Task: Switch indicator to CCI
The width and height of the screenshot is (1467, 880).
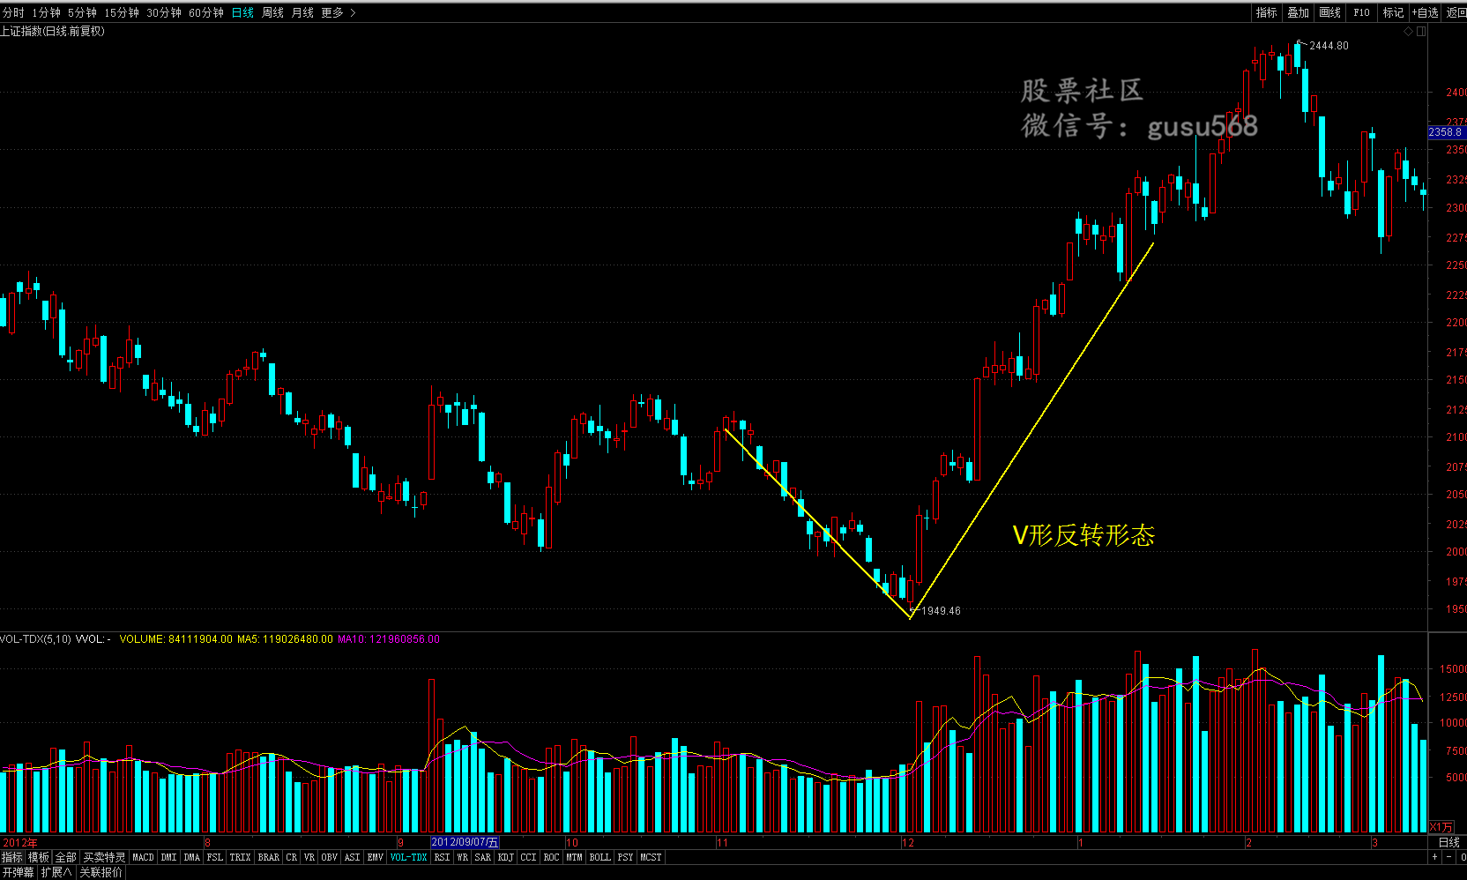Action: pos(529,857)
